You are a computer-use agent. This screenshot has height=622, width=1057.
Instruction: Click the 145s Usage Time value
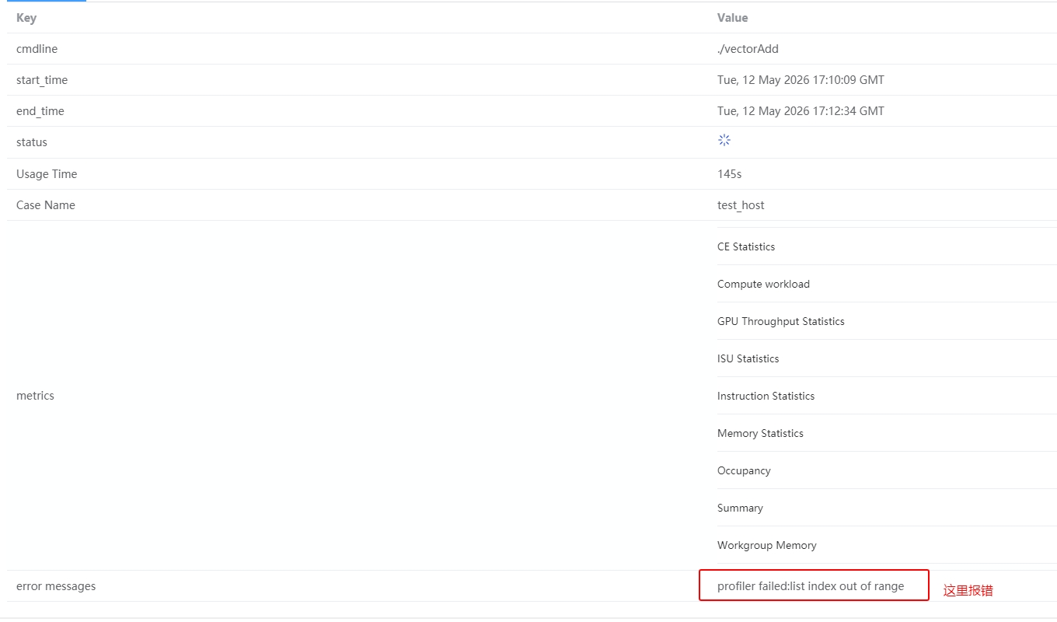coord(729,174)
